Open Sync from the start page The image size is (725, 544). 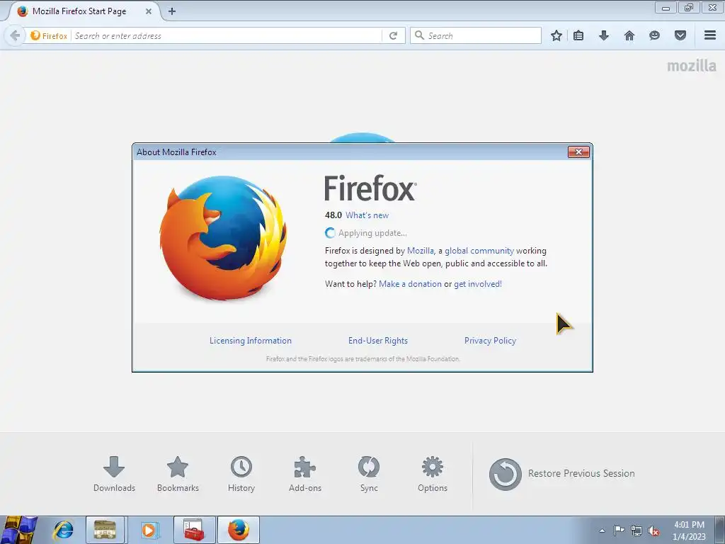(369, 474)
